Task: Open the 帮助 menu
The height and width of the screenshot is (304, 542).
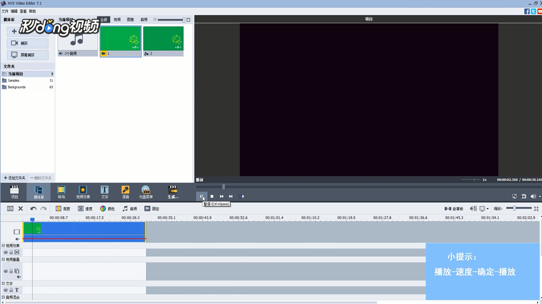Action: [x=33, y=12]
